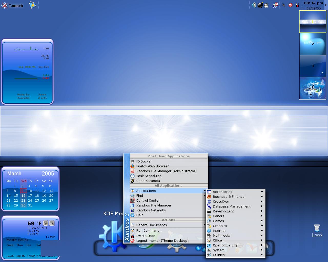This screenshot has height=262, width=328.
Task: Open Task Scheduler from the menu
Action: (169, 176)
